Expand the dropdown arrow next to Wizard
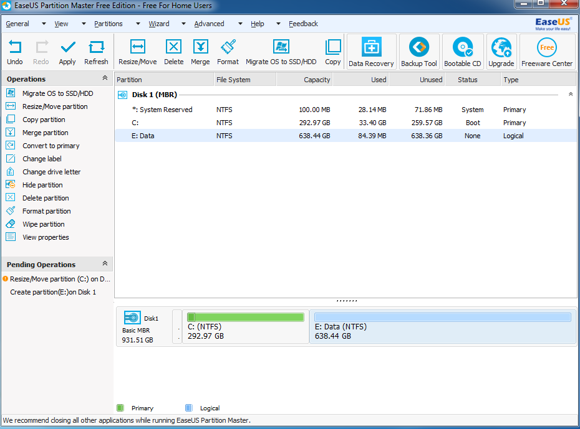This screenshot has width=580, height=429. click(183, 24)
